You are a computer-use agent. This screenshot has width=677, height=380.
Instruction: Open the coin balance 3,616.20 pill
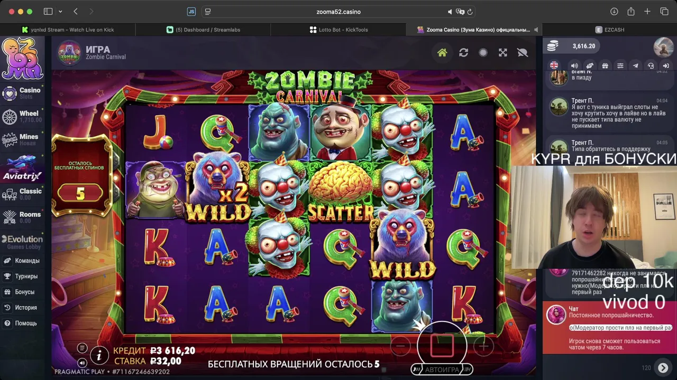[x=572, y=46]
